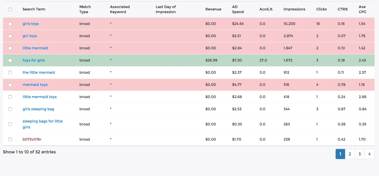Screen dimensions: 379x176
Task: Click the Show 1 to 10 of 32 entries text
Action: (29, 152)
